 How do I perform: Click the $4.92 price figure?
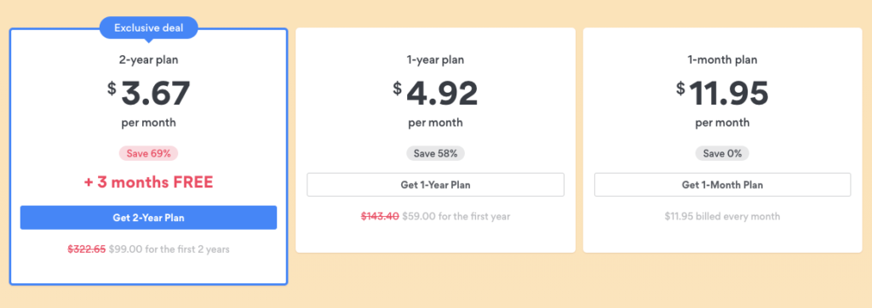point(435,93)
